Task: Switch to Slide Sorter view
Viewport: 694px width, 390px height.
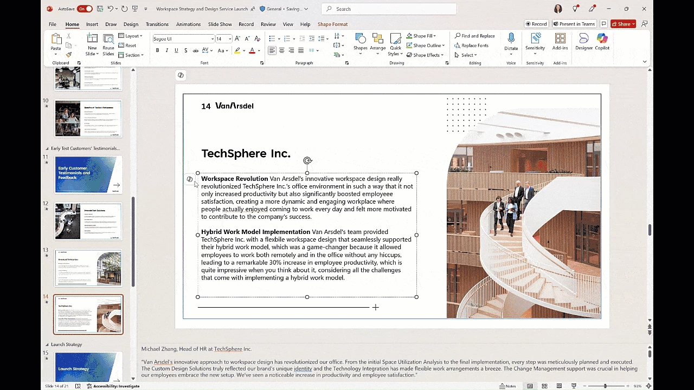Action: 544,386
